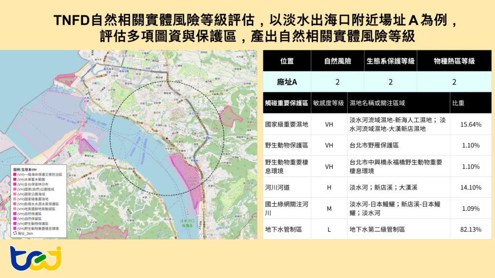Select the 生態系保護等級 header cell
The width and height of the screenshot is (495, 278).
pos(391,61)
